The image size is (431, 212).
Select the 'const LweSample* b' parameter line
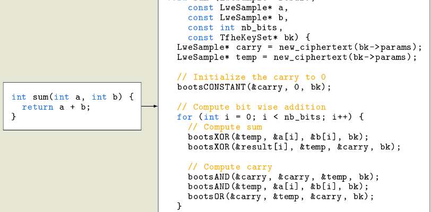pos(239,17)
